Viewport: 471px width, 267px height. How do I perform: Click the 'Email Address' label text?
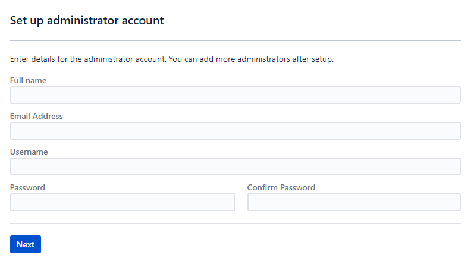click(36, 116)
